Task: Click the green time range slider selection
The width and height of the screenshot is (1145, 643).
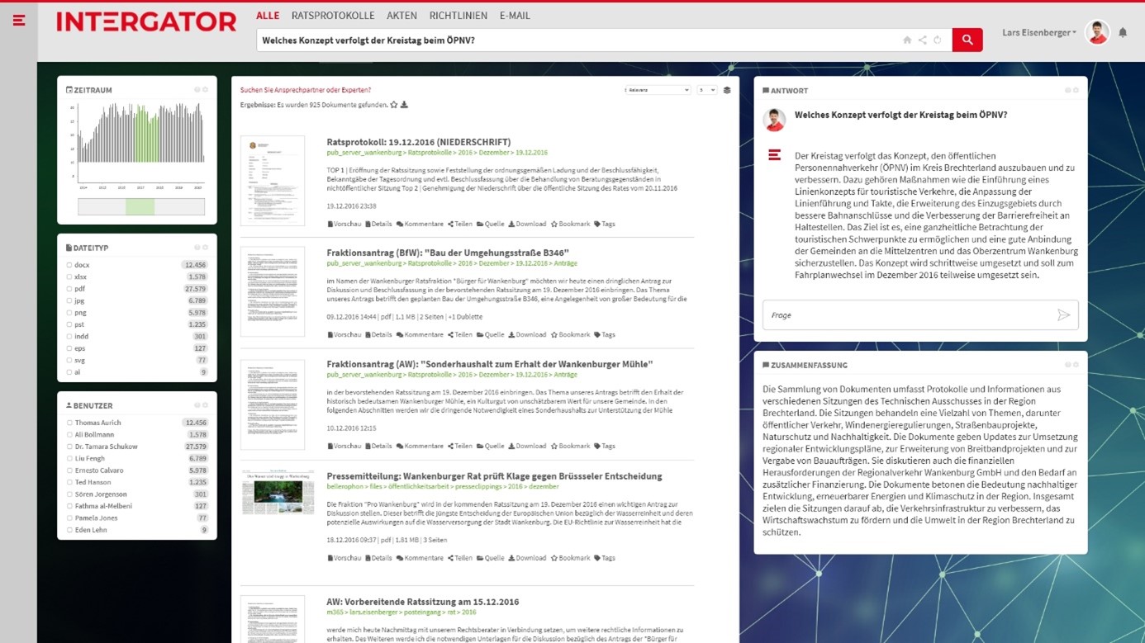Action: click(140, 206)
